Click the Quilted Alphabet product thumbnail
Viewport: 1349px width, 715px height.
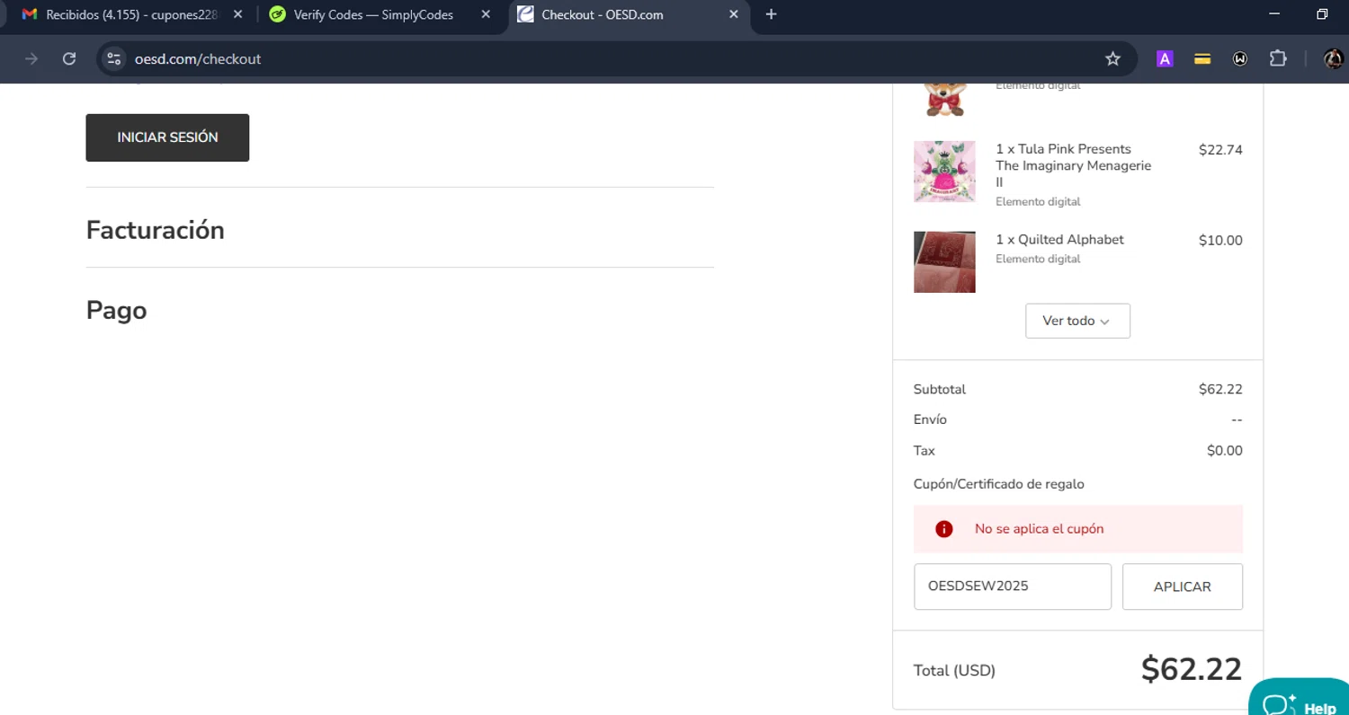point(944,262)
